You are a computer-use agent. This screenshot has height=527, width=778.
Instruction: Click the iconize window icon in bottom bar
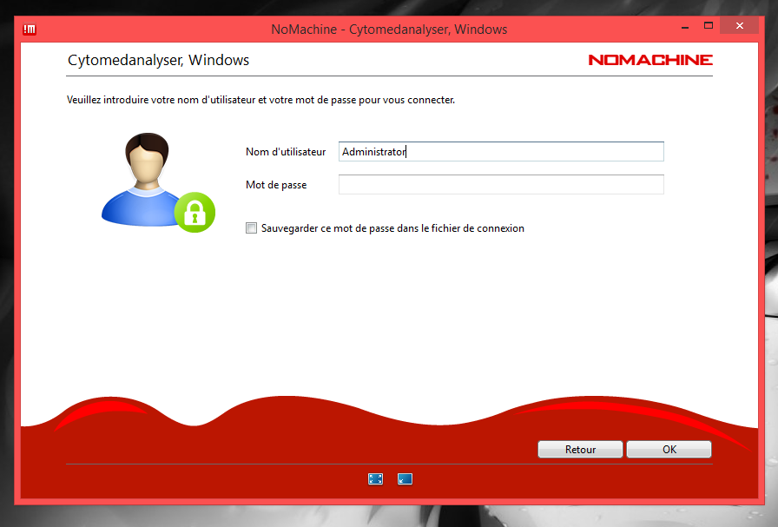coord(405,478)
